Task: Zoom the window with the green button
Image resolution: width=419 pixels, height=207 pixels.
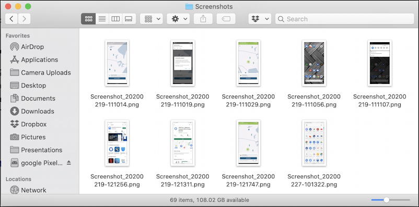Action: coord(28,6)
